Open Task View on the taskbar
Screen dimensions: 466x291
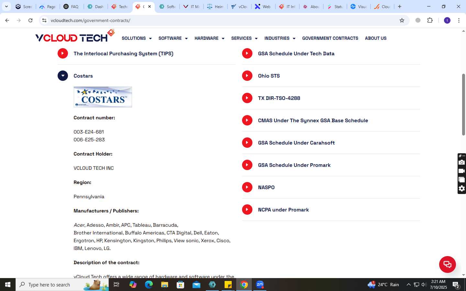[x=116, y=285]
